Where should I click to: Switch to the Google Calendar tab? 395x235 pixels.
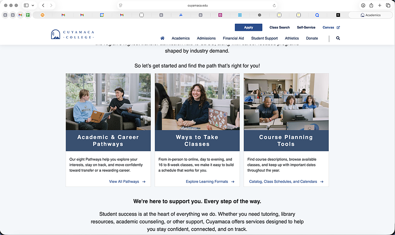coord(102,15)
